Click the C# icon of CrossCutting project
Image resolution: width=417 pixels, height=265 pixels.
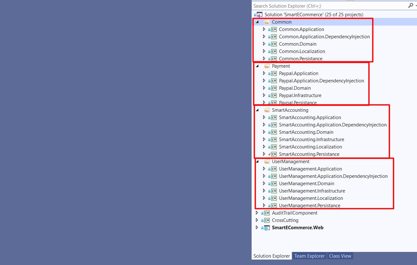267,220
